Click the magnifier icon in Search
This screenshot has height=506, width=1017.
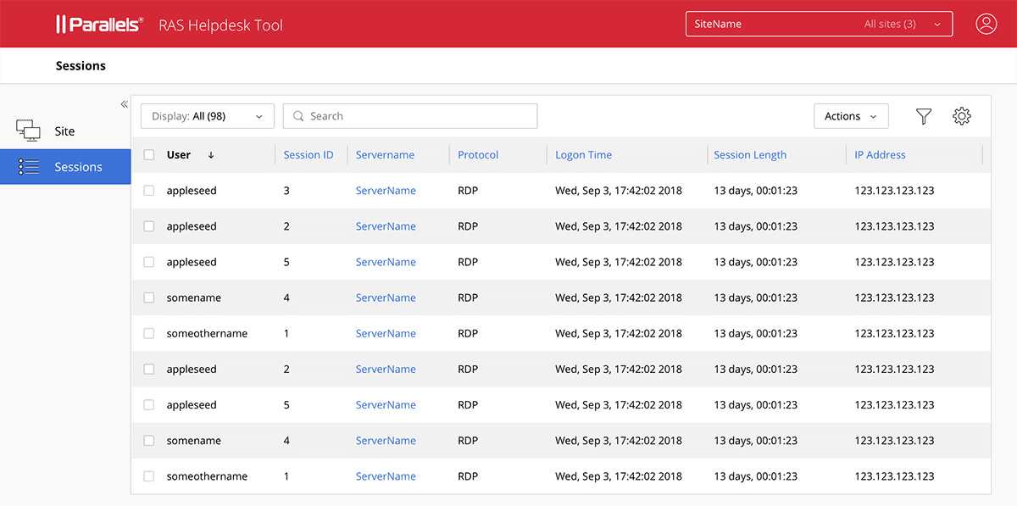298,116
